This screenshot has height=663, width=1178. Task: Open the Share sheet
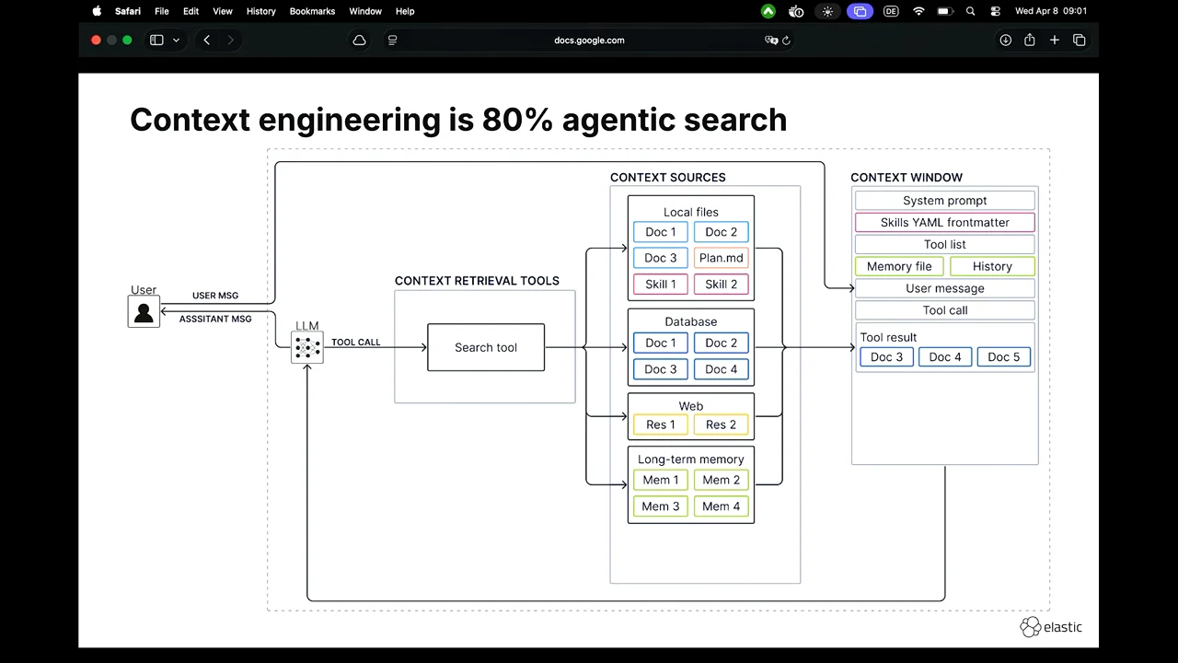coord(1030,41)
